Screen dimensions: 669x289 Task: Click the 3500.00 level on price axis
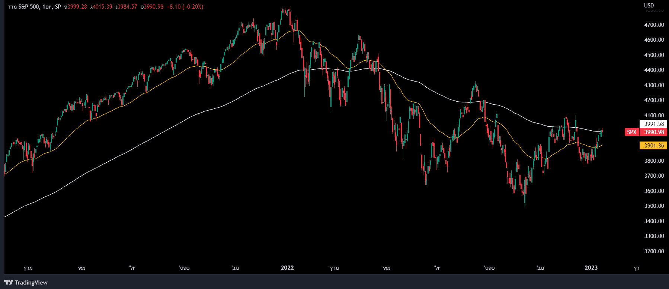[654, 206]
